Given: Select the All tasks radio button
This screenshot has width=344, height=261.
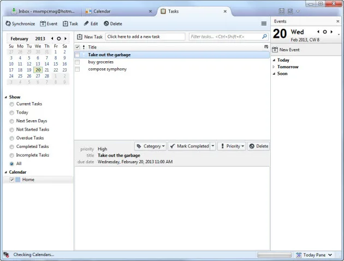Looking at the screenshot, I should point(12,164).
